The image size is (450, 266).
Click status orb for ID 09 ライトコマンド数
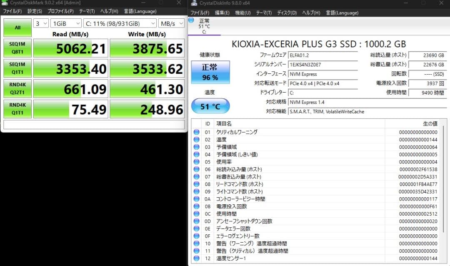[196, 192]
